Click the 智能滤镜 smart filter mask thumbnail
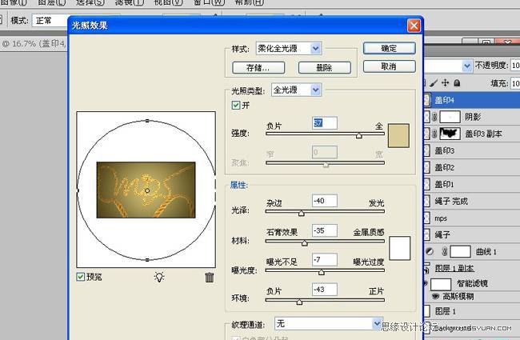520x340 pixels. [x=441, y=284]
